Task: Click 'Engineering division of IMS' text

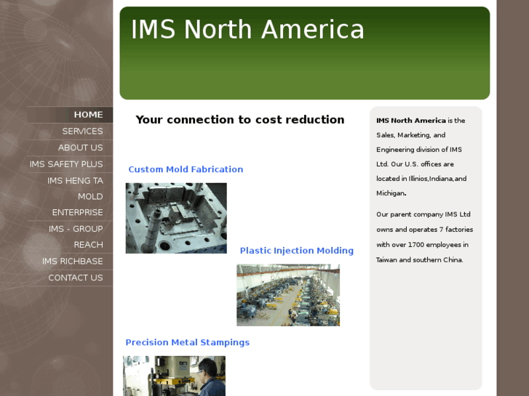Action: point(419,150)
